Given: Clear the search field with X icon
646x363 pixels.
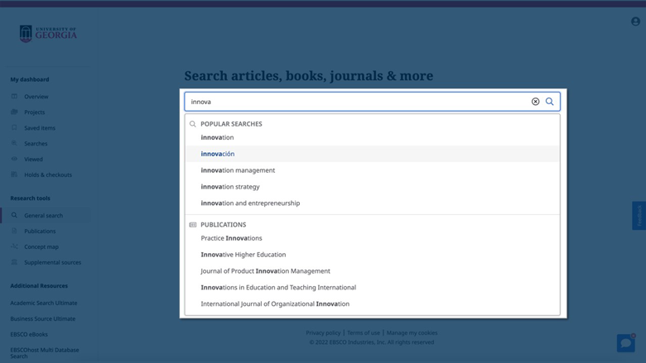Looking at the screenshot, I should tap(535, 102).
